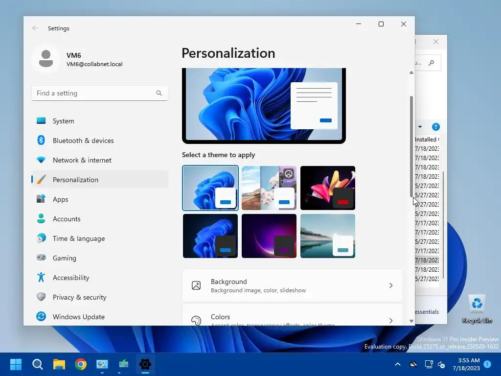
Task: Select the Personalization category
Action: pyautogui.click(x=100, y=180)
